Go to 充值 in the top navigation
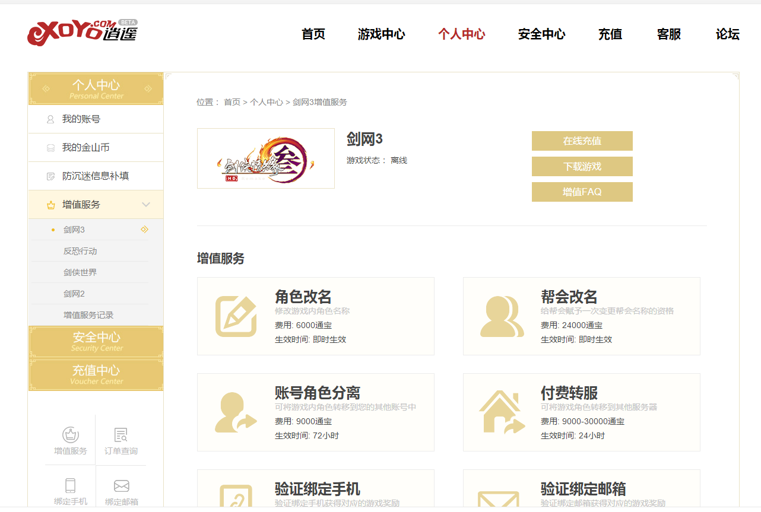The height and width of the screenshot is (512, 761). [x=610, y=34]
